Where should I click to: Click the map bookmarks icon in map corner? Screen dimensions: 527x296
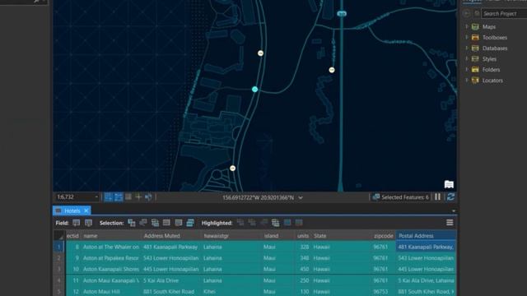[x=449, y=184]
